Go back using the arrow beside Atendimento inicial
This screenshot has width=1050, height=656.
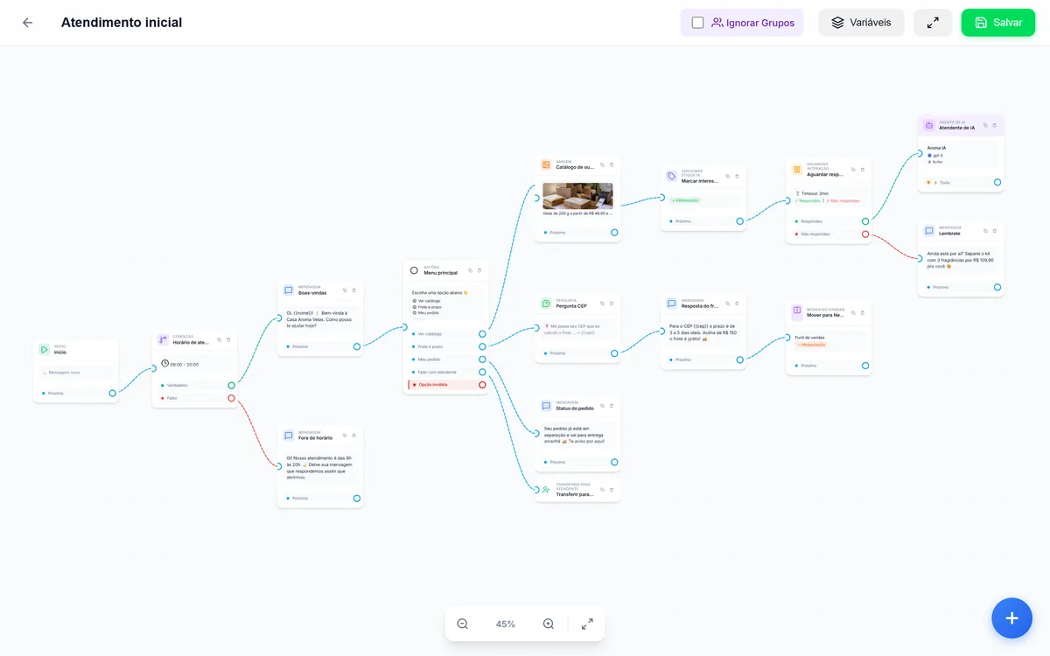tap(27, 23)
